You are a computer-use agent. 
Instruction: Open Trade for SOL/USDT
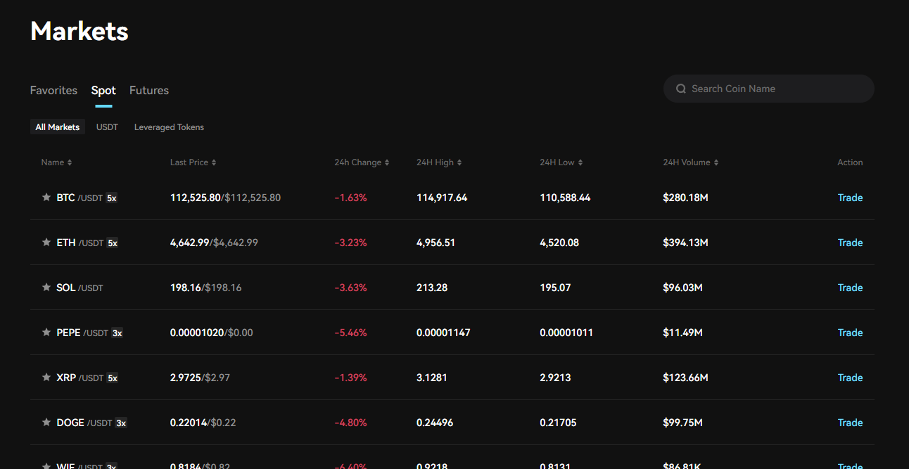850,288
